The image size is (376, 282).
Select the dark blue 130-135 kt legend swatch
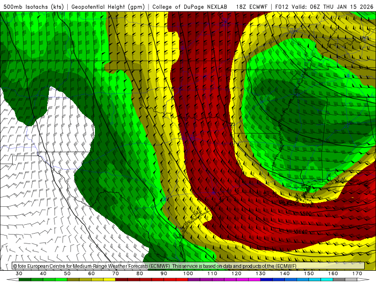tap(266, 280)
